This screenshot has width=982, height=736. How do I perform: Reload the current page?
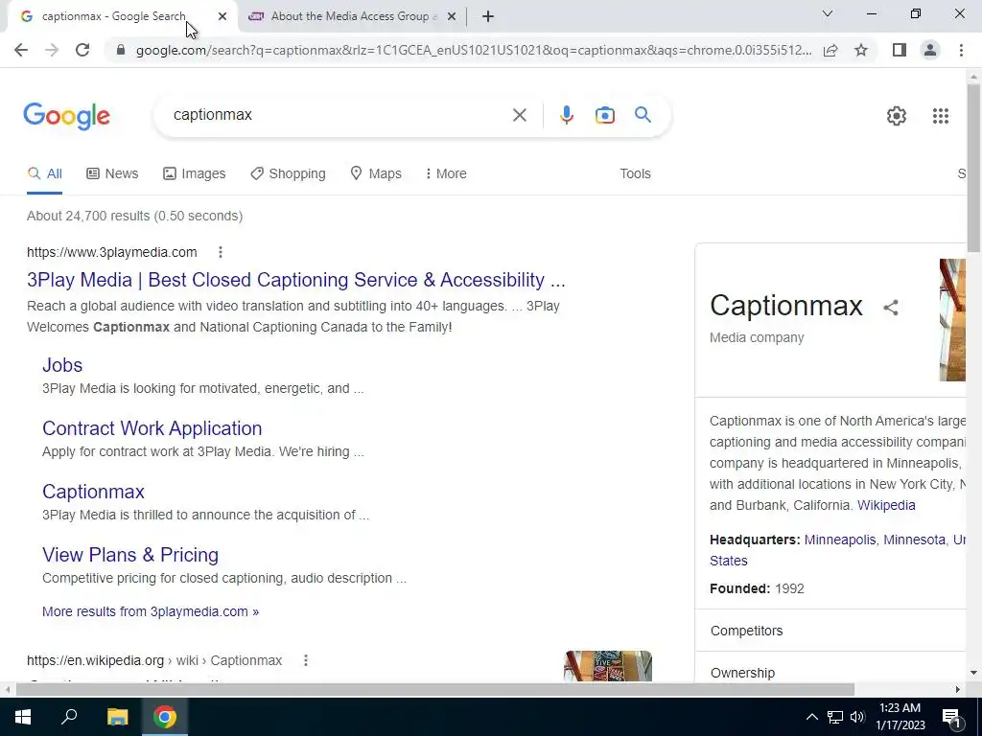pyautogui.click(x=82, y=50)
